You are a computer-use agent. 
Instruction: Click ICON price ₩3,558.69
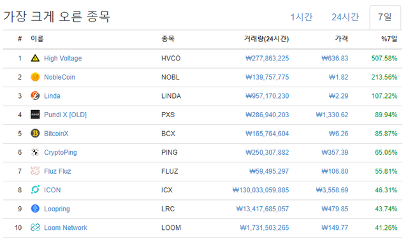pyautogui.click(x=332, y=190)
